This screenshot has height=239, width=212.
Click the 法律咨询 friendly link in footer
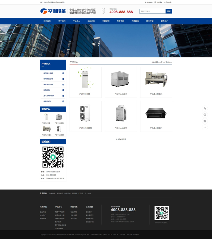(x=52, y=193)
